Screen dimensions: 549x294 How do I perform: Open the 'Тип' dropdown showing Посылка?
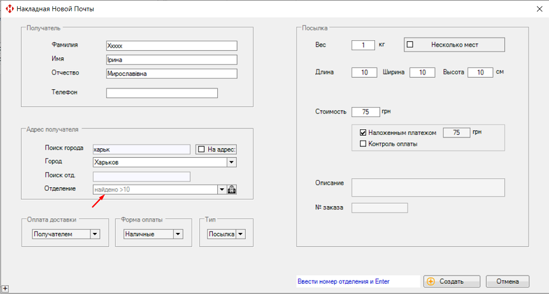tap(241, 234)
